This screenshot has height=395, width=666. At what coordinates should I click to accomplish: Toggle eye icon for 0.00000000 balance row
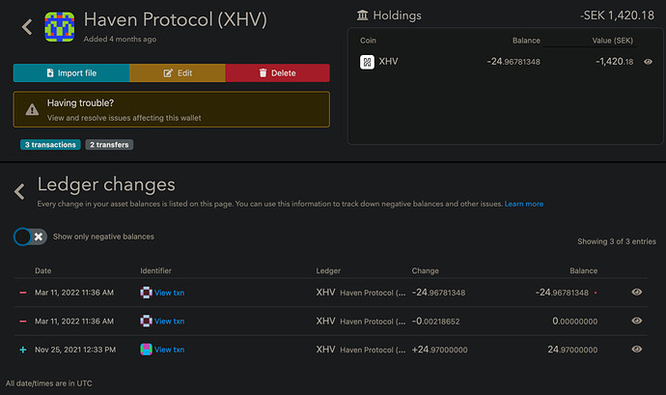(x=636, y=321)
